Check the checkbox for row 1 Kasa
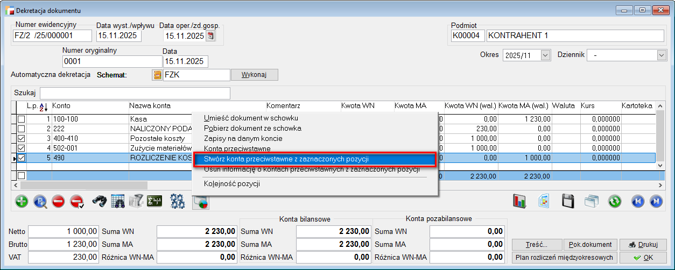The image size is (675, 270). (21, 119)
